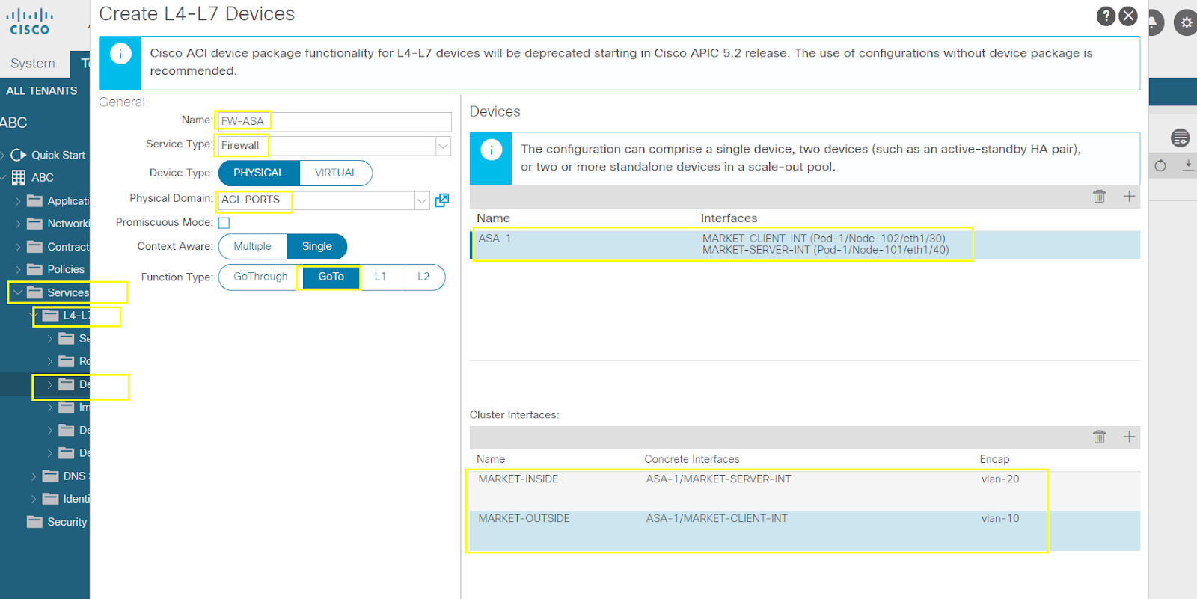Click the DNS folder icon
1197x599 pixels.
point(50,476)
